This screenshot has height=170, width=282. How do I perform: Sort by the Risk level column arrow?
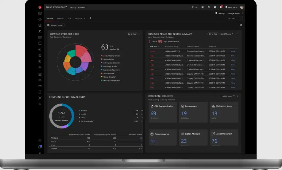tap(159, 46)
